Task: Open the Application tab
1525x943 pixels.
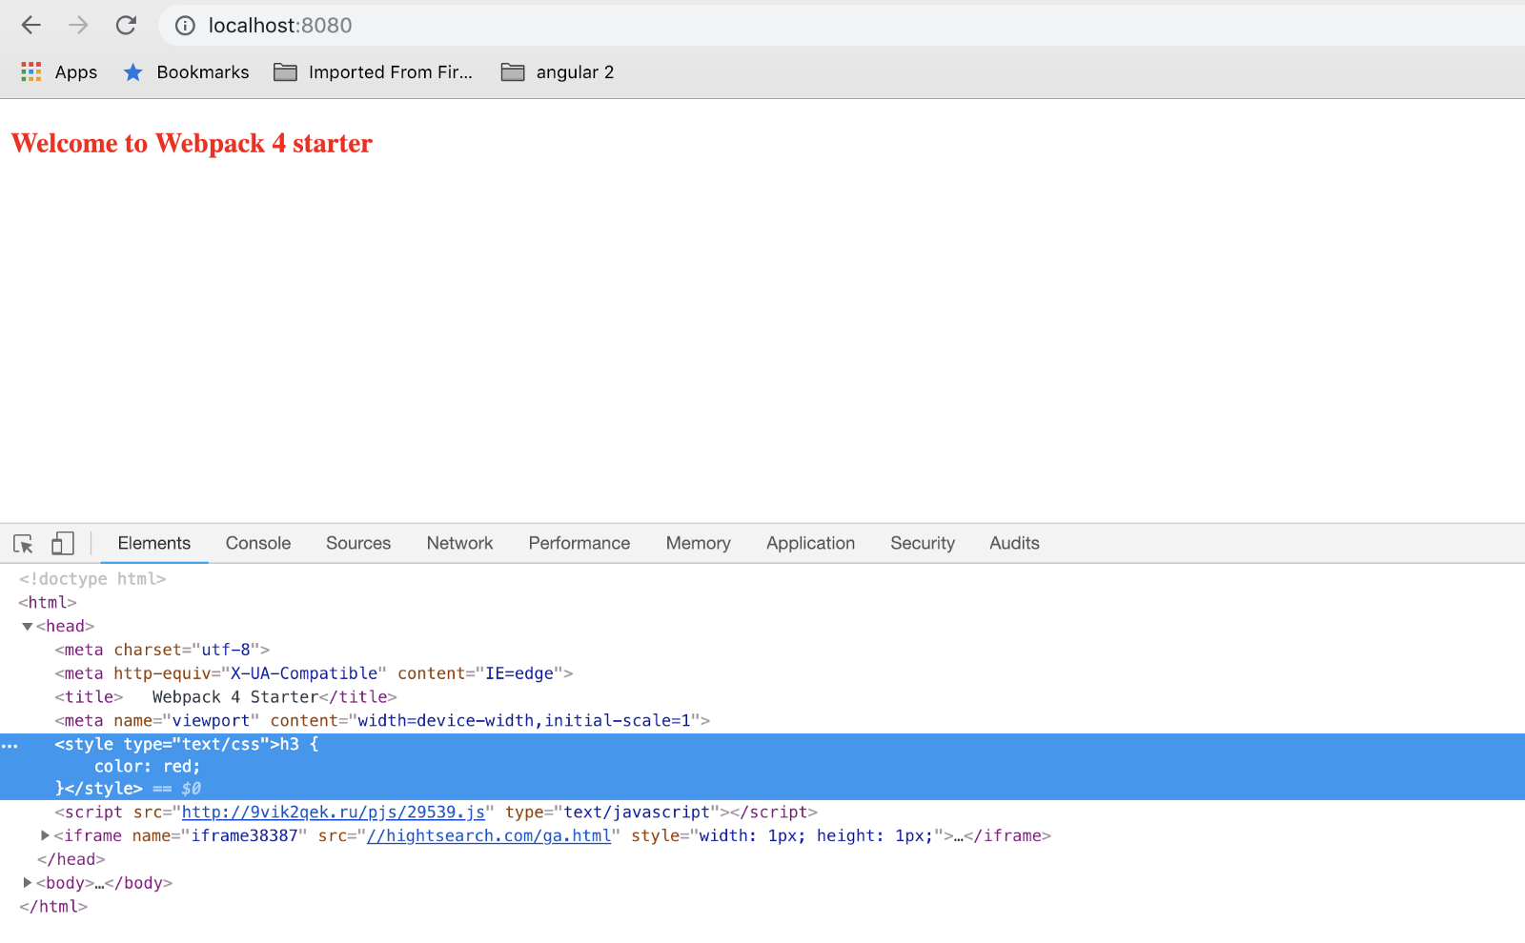Action: click(x=810, y=543)
